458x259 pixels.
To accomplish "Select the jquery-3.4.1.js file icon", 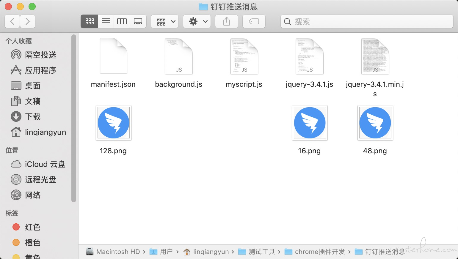I will (x=310, y=56).
